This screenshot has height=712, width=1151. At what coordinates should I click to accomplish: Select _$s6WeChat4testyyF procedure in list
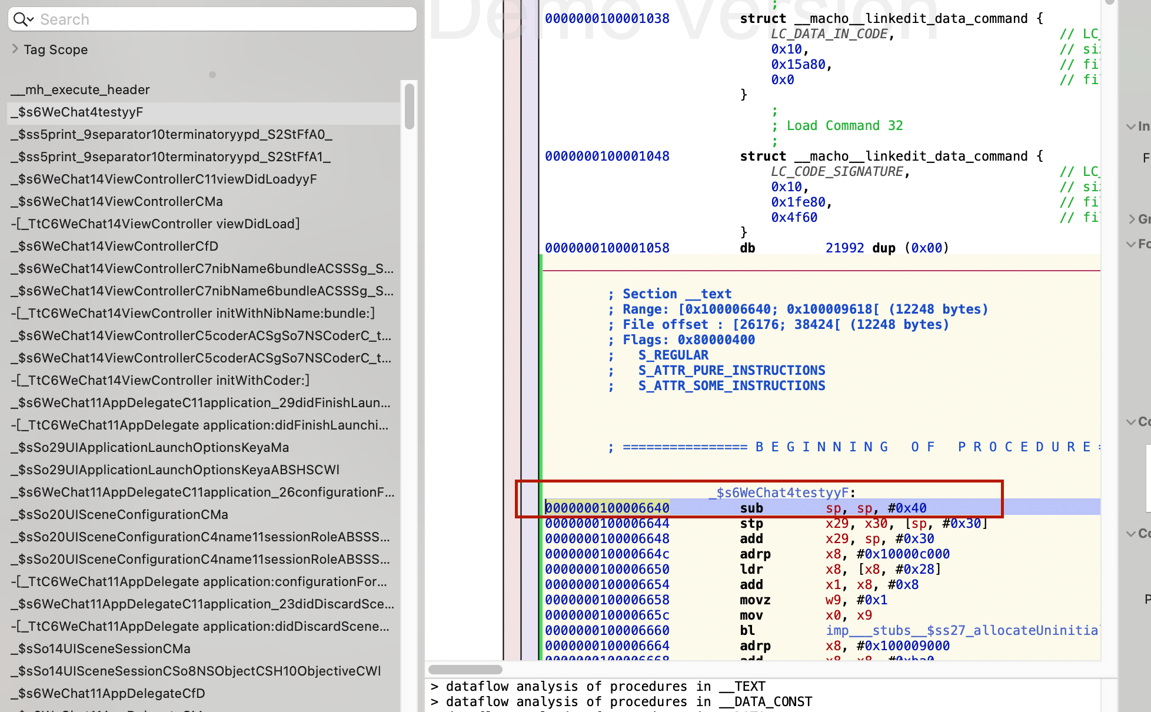(x=204, y=112)
